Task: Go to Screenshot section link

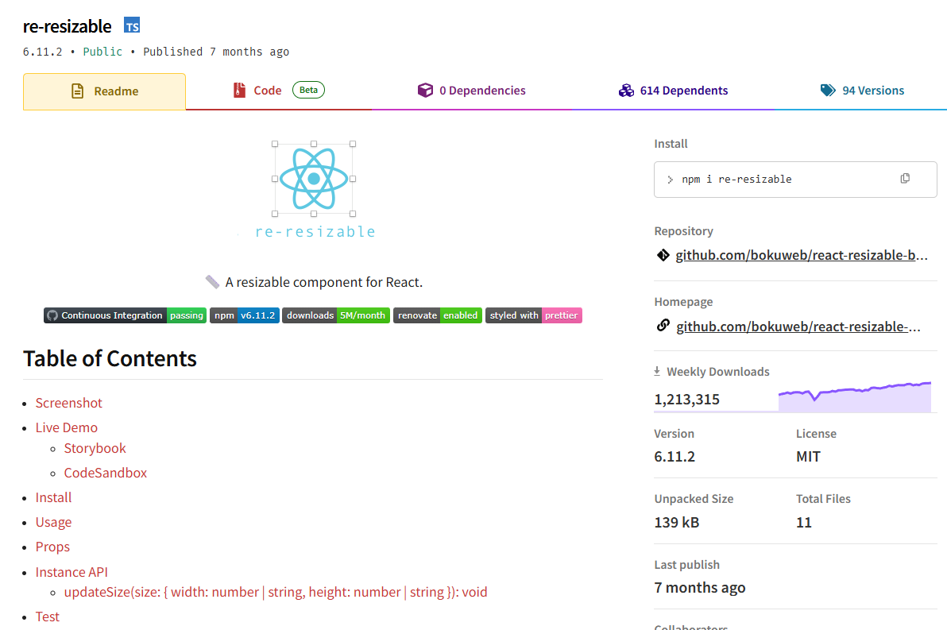Action: (69, 403)
